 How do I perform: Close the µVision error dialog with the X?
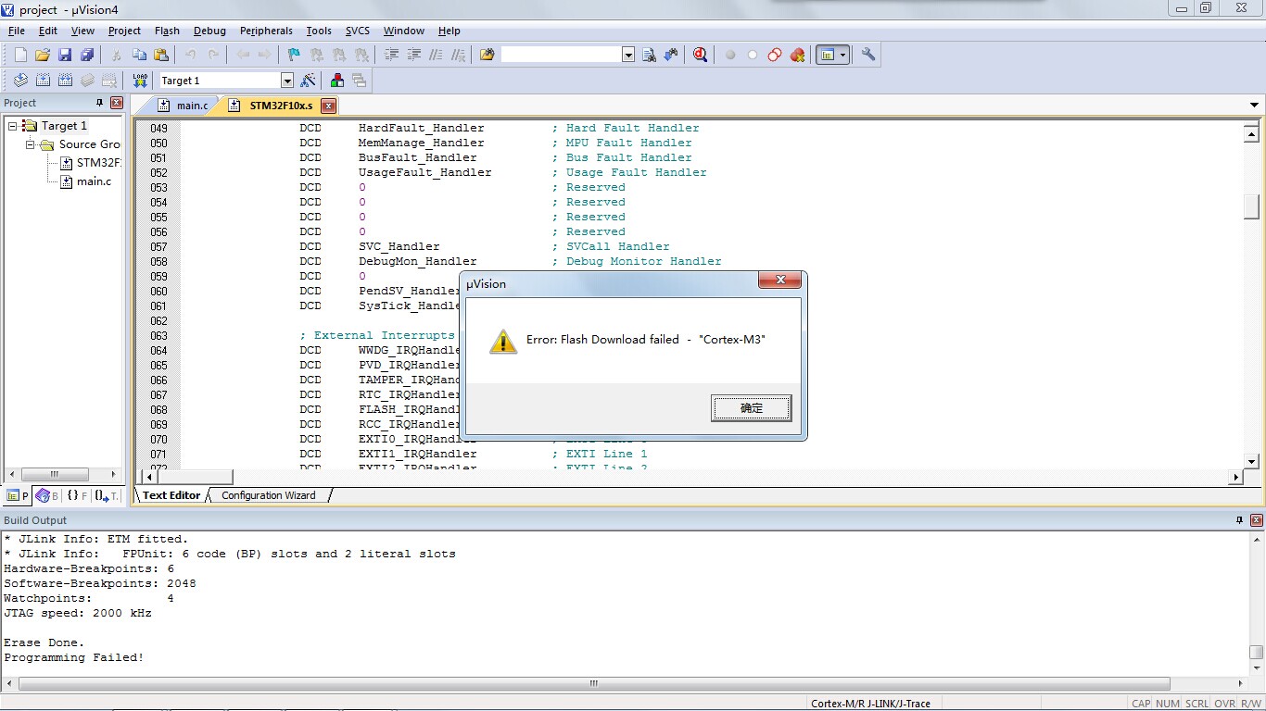(780, 281)
